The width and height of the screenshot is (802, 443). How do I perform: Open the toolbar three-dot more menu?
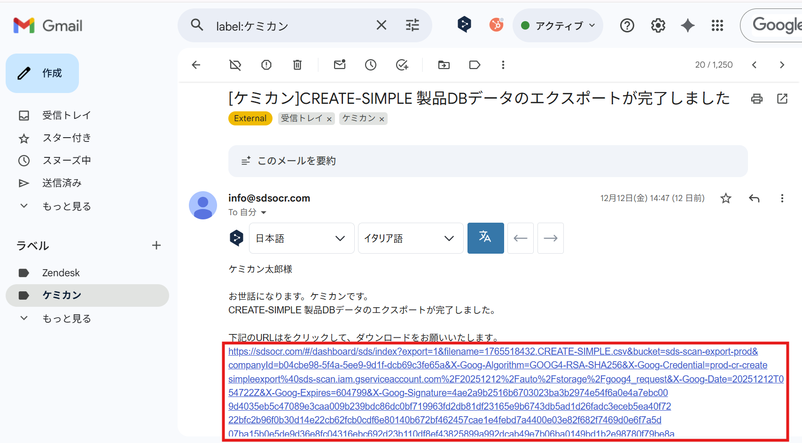pos(503,65)
